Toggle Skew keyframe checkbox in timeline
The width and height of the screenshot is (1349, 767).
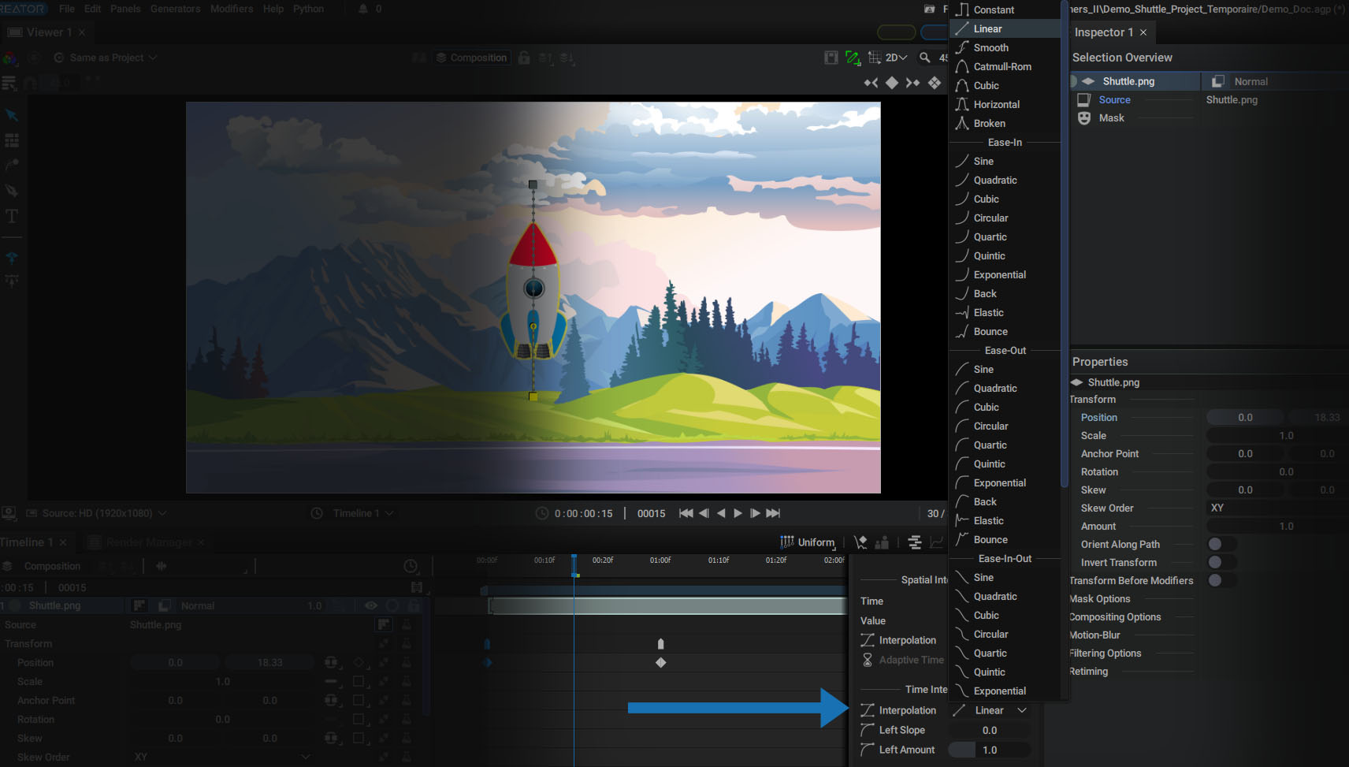359,738
